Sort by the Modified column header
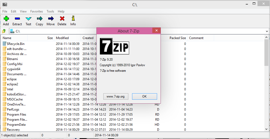Screen dimensions: 270x139 [x=68, y=38]
